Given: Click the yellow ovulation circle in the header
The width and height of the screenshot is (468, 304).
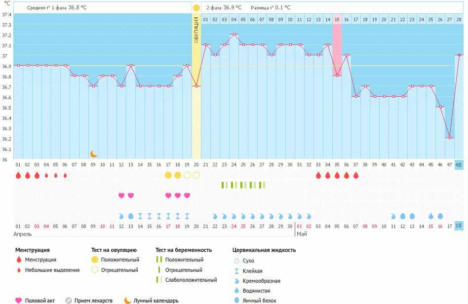Looking at the screenshot, I should pyautogui.click(x=196, y=8).
